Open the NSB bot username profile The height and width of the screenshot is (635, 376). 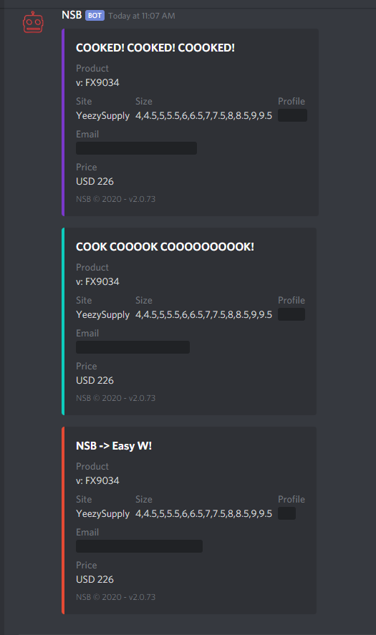click(72, 15)
